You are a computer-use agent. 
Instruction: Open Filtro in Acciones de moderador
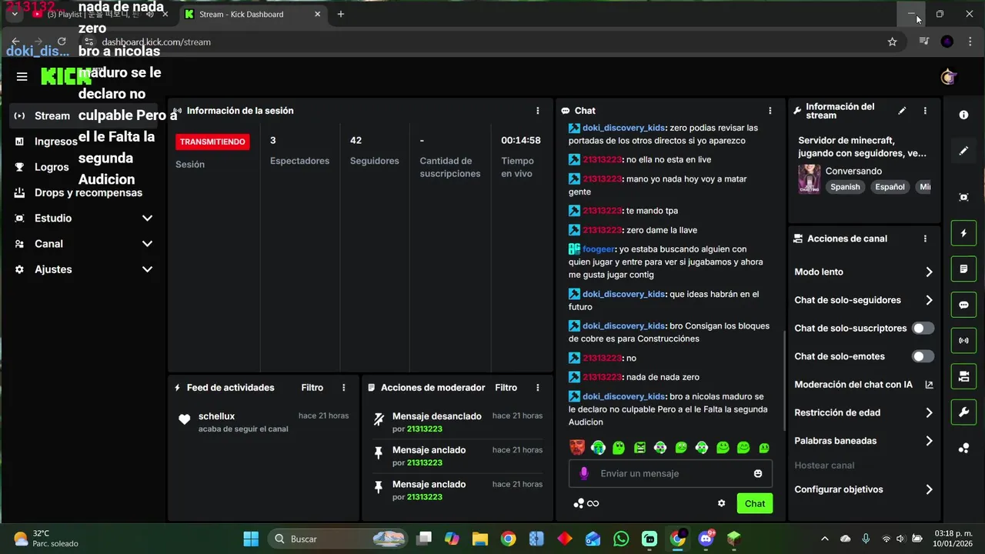pos(506,388)
